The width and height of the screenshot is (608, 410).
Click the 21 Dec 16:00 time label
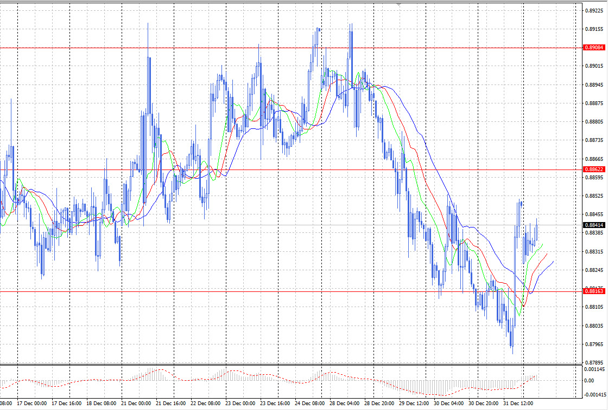click(171, 404)
